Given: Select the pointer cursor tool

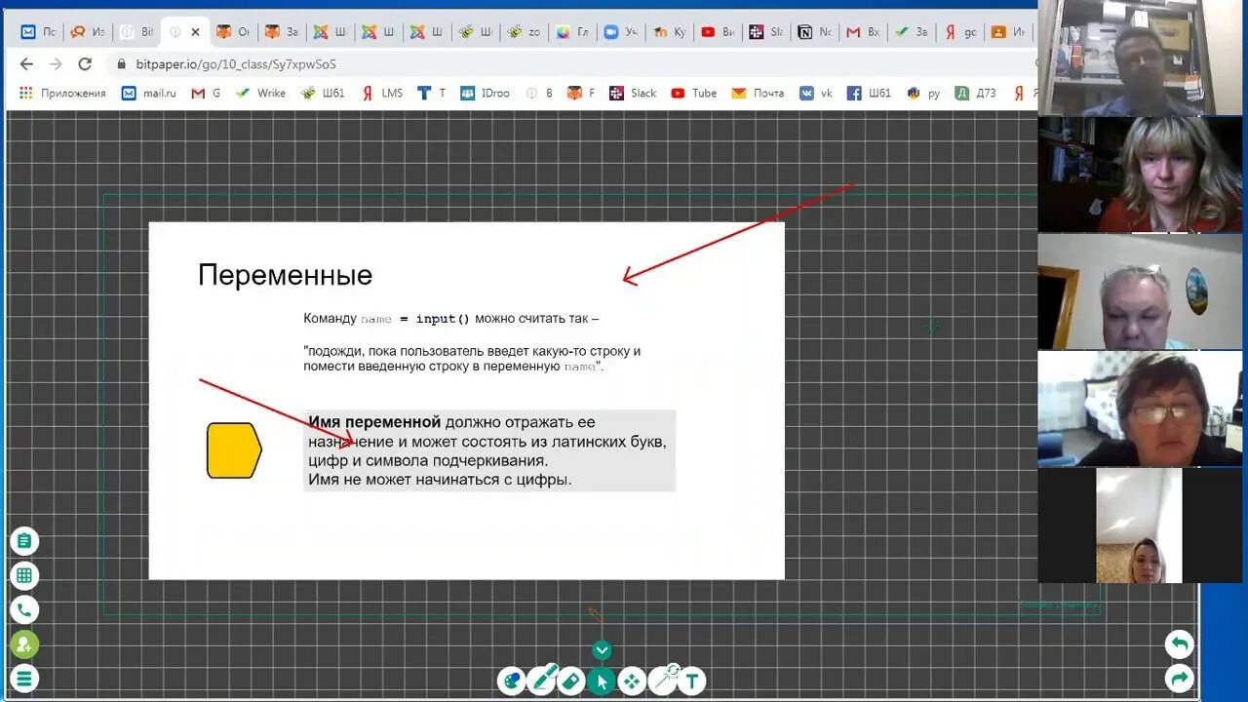Looking at the screenshot, I should [602, 681].
